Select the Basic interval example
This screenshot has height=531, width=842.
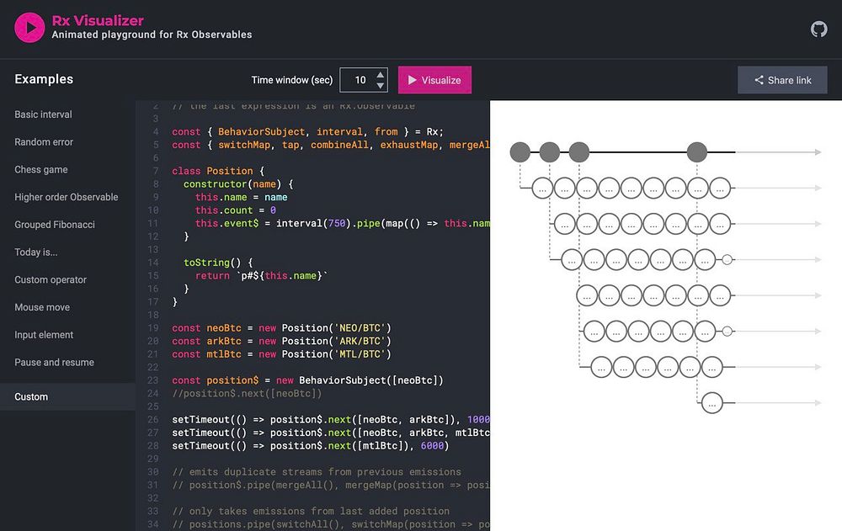pyautogui.click(x=43, y=114)
